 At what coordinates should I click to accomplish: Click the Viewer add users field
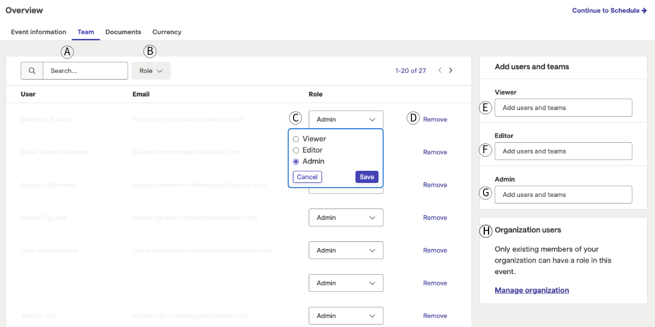[x=563, y=108]
